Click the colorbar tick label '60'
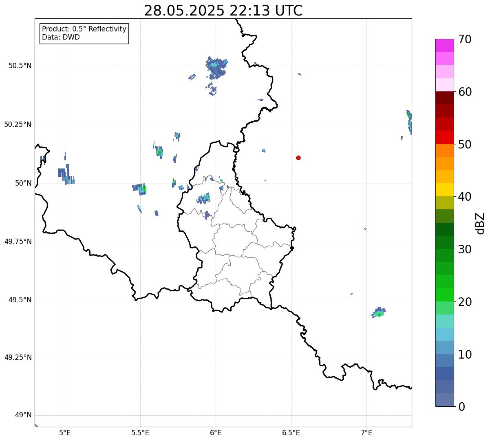The image size is (490, 441). pyautogui.click(x=465, y=92)
